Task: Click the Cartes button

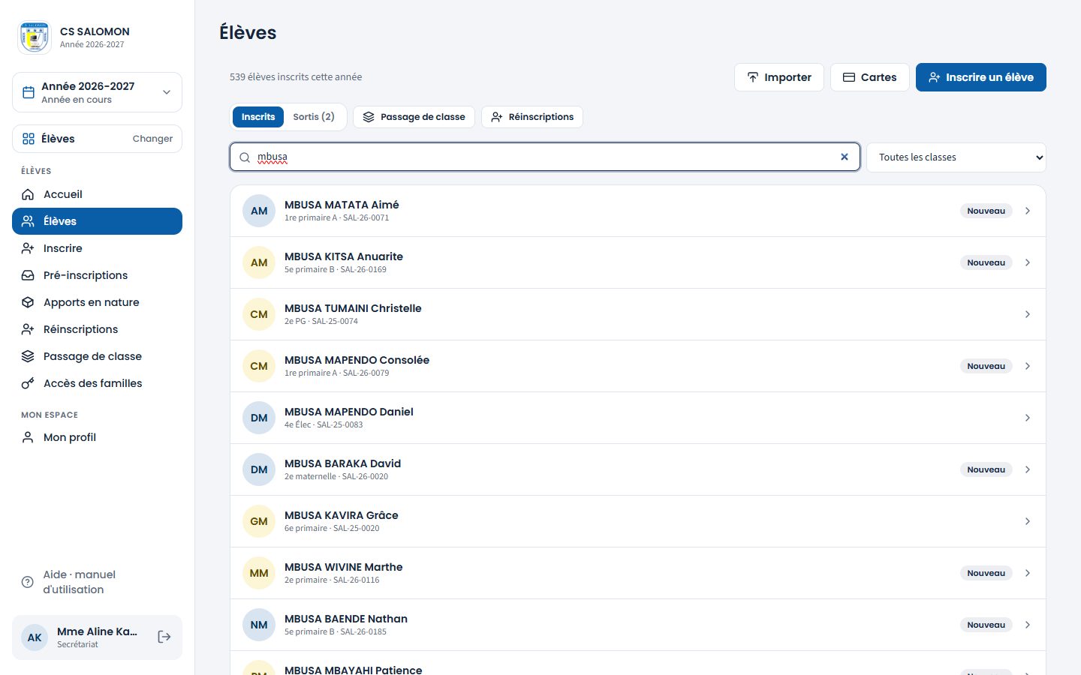Action: tap(869, 77)
